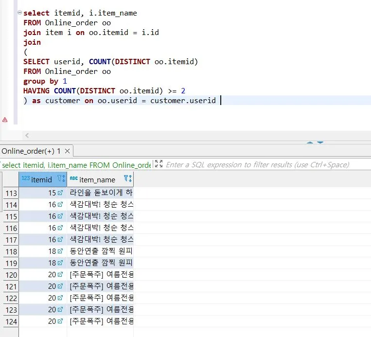Select the Online_order(+) 1 result tab
The image size is (371, 337).
(31, 151)
